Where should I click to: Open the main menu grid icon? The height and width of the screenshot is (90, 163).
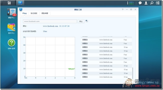click(x=9, y=3)
